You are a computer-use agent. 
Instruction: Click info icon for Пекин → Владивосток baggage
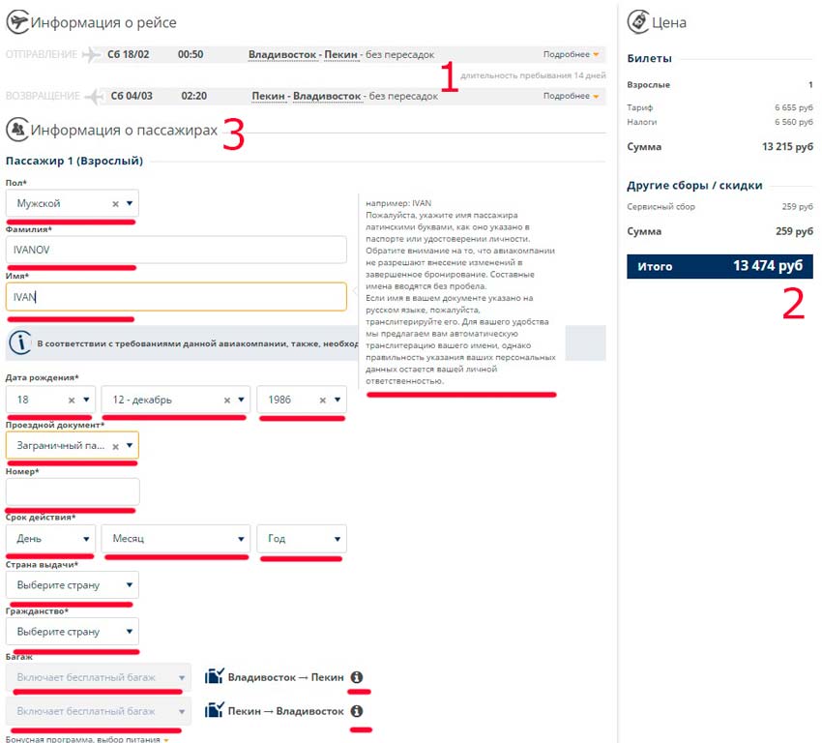tap(356, 711)
